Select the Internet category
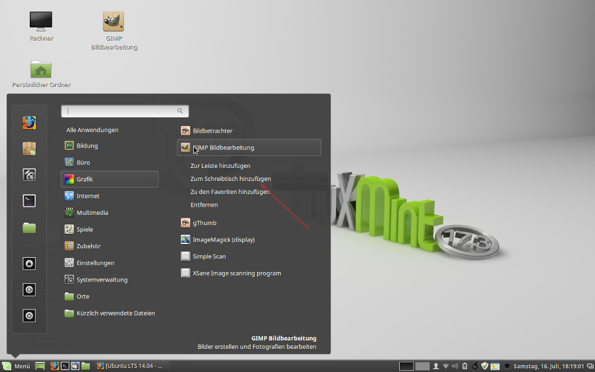The height and width of the screenshot is (372, 595). click(109, 196)
